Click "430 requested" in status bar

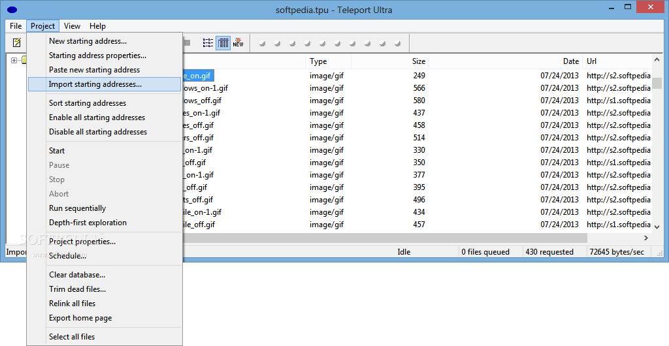tap(549, 252)
